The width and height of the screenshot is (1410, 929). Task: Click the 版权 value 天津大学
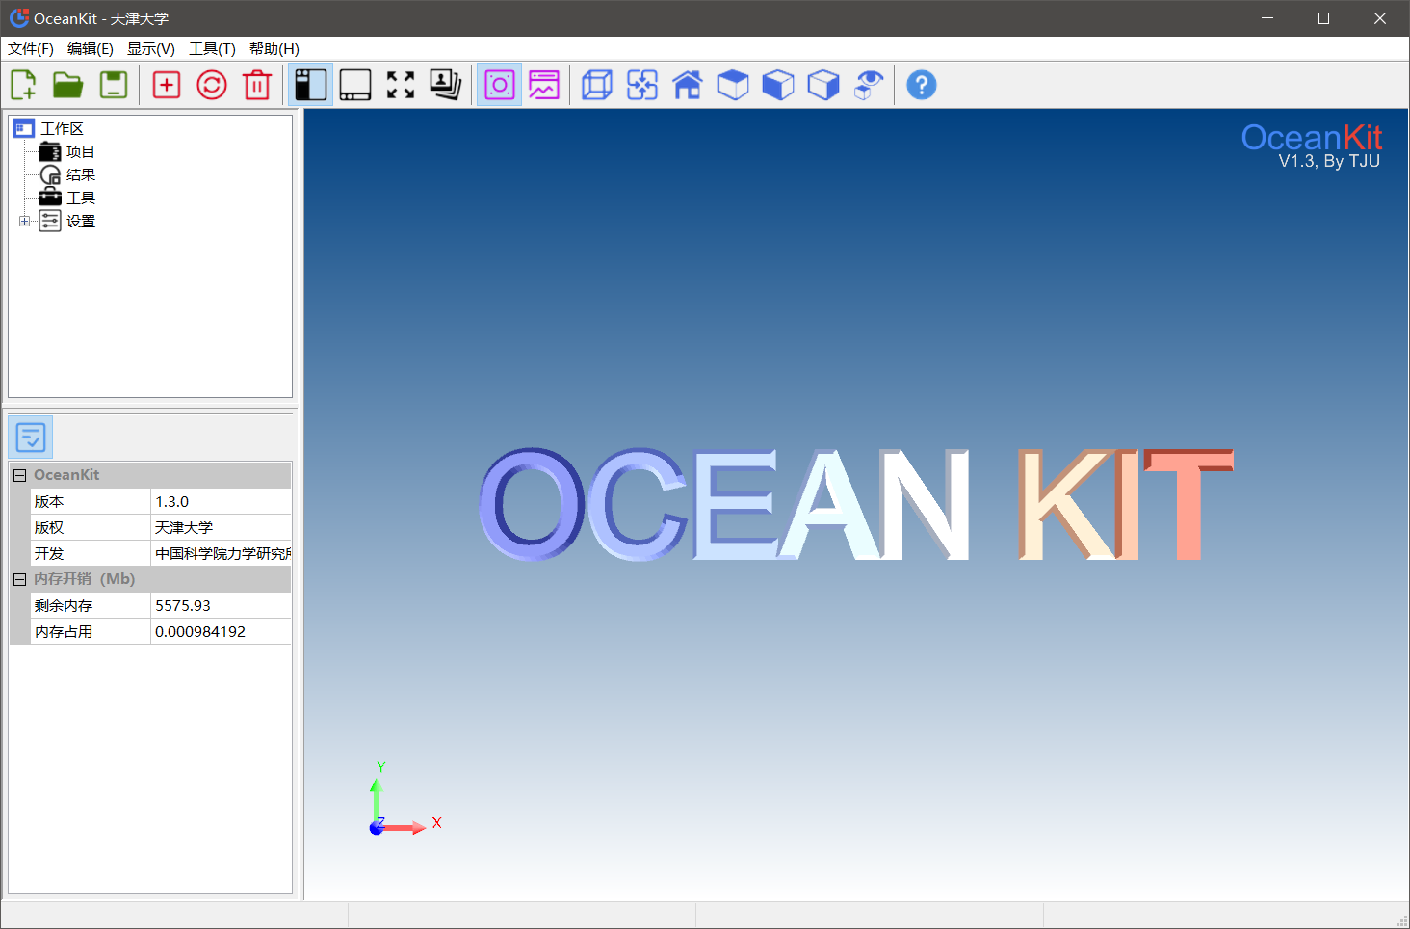pos(222,527)
